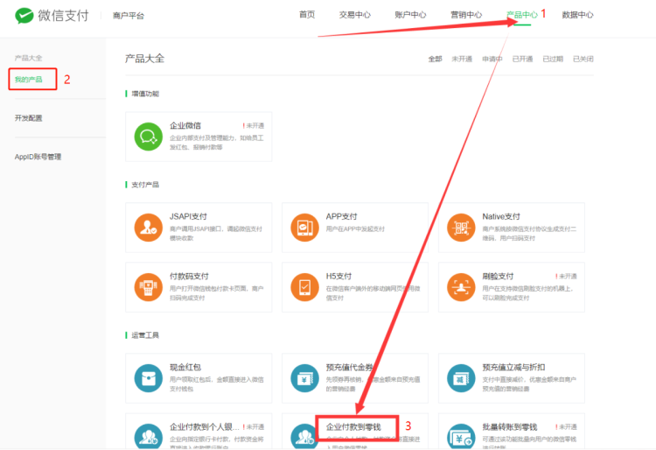Click the 支付产品 section heading

[145, 185]
